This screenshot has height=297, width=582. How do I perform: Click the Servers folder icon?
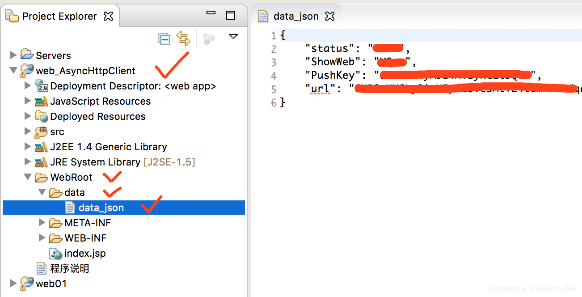pyautogui.click(x=27, y=55)
